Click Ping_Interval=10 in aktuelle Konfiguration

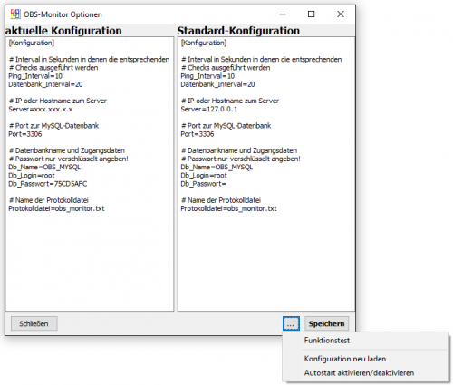35,76
